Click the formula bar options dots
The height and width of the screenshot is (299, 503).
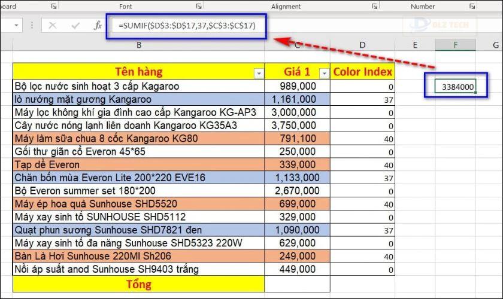pyautogui.click(x=32, y=25)
